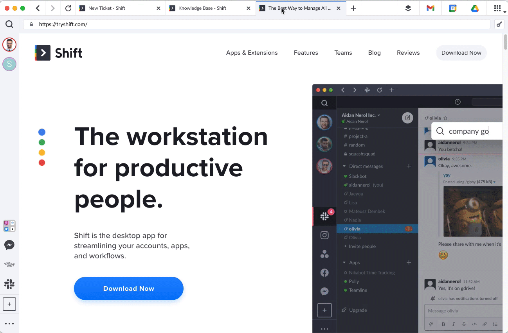The height and width of the screenshot is (333, 508).
Task: Click the Instagram icon in the demo screenshot
Action: [x=324, y=235]
